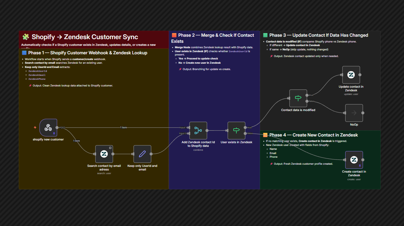This screenshot has height=226, width=404.
Task: Open the Search contact by email adress Zendesk node
Action: point(104,153)
